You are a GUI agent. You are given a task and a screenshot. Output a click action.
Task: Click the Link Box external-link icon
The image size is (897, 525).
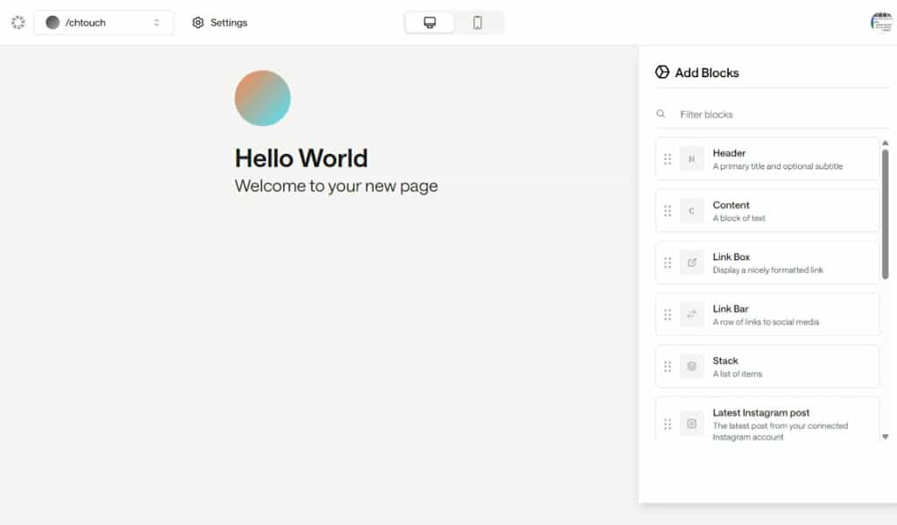click(692, 262)
